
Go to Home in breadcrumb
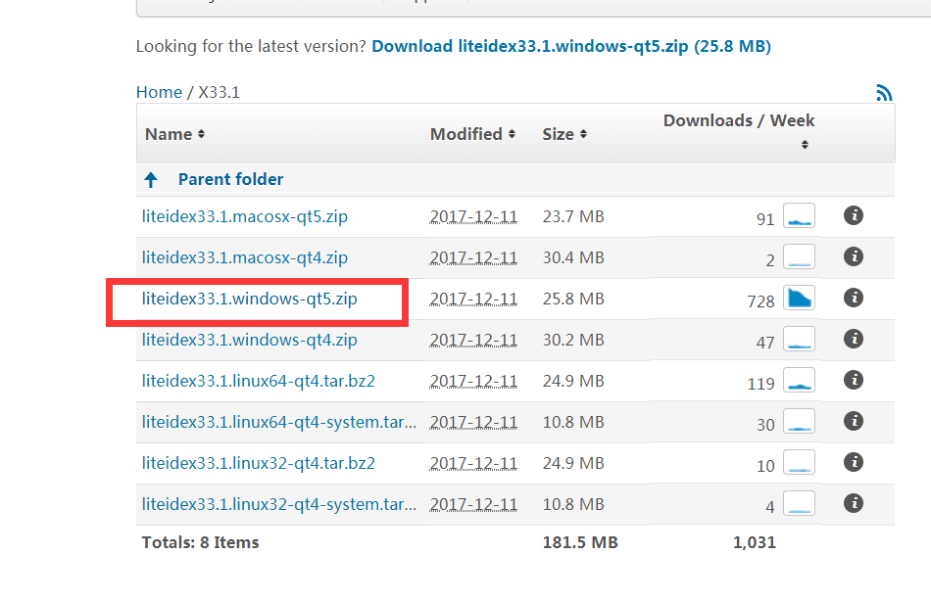(159, 92)
